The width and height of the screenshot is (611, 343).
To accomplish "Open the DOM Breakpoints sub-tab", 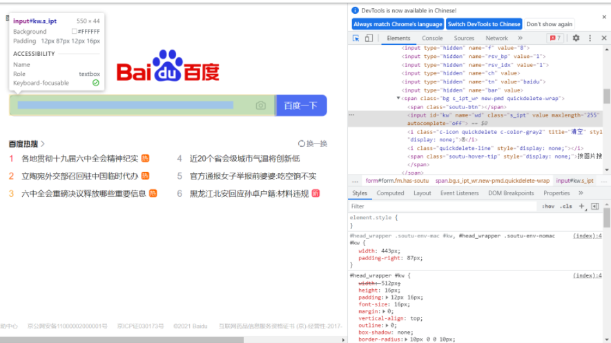I will point(511,193).
